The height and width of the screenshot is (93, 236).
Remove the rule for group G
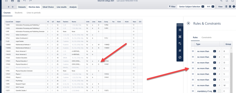click(193, 68)
